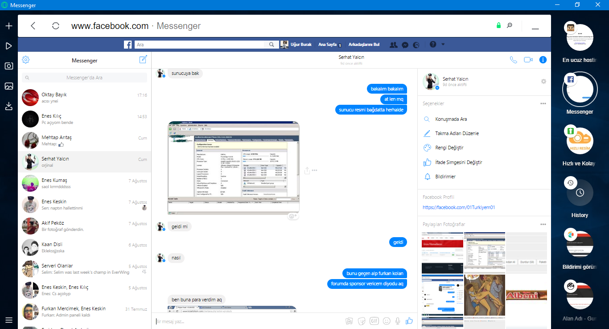Open the conversation with Enes Kumaş
The image size is (609, 329).
85,183
